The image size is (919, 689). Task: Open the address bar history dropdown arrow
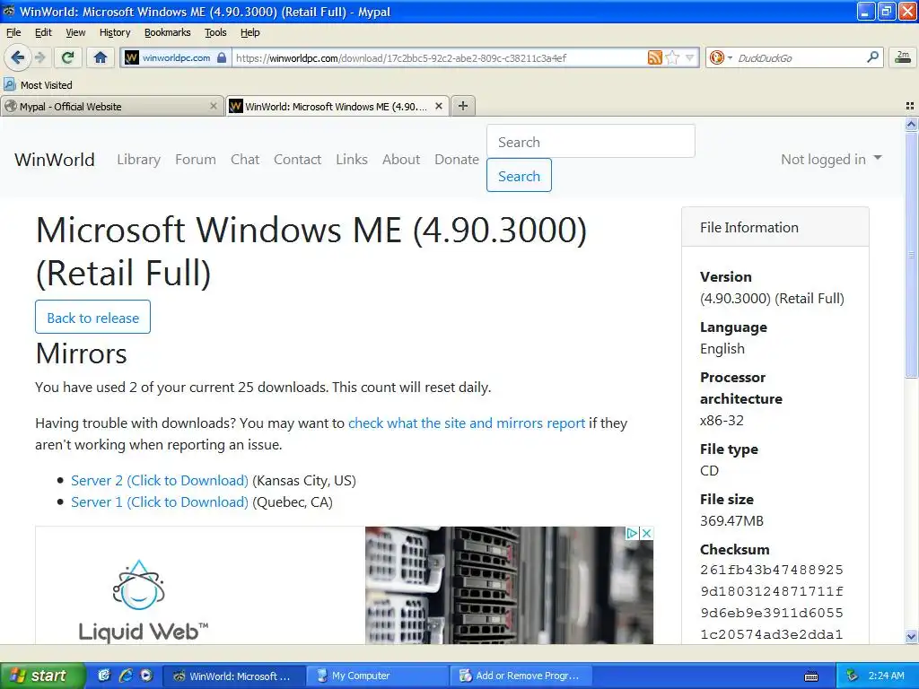tap(690, 57)
